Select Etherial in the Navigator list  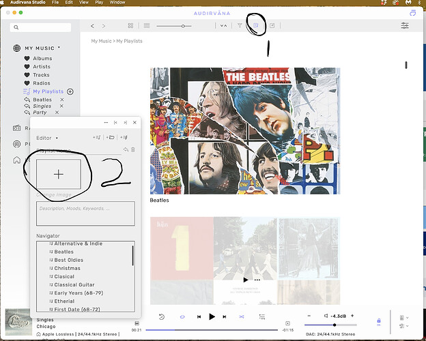click(x=64, y=301)
